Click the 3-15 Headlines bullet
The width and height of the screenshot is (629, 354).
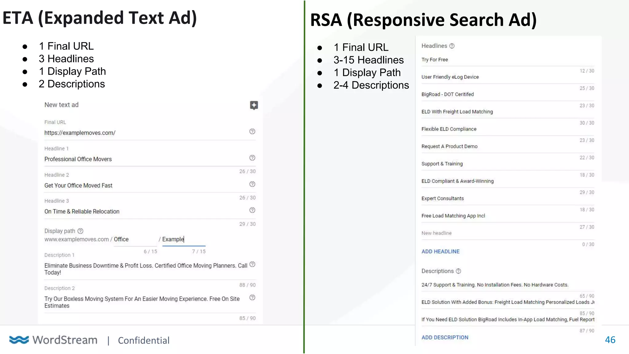(369, 60)
